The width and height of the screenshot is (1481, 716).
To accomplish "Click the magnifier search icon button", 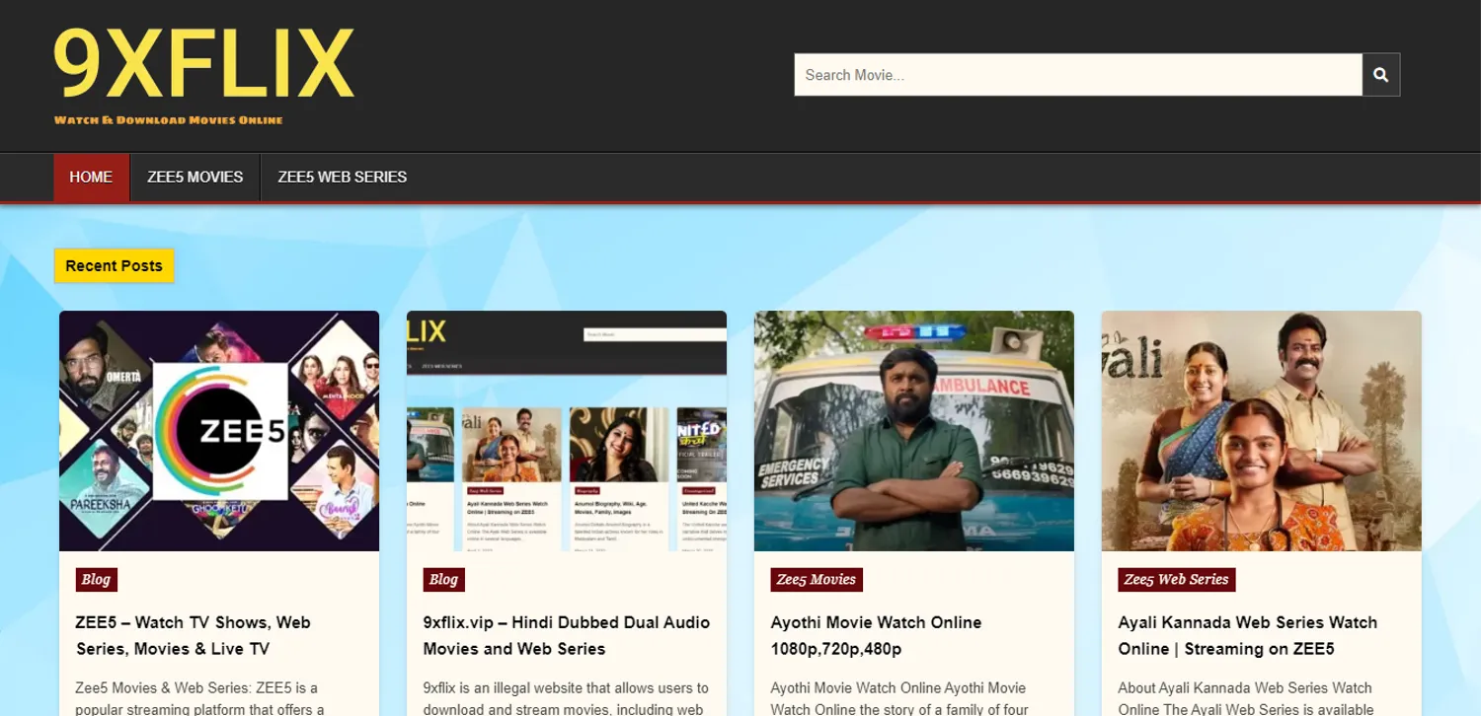I will [x=1381, y=75].
